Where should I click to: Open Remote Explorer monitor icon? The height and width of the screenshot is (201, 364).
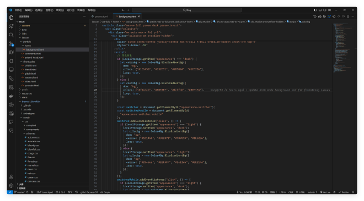11,70
